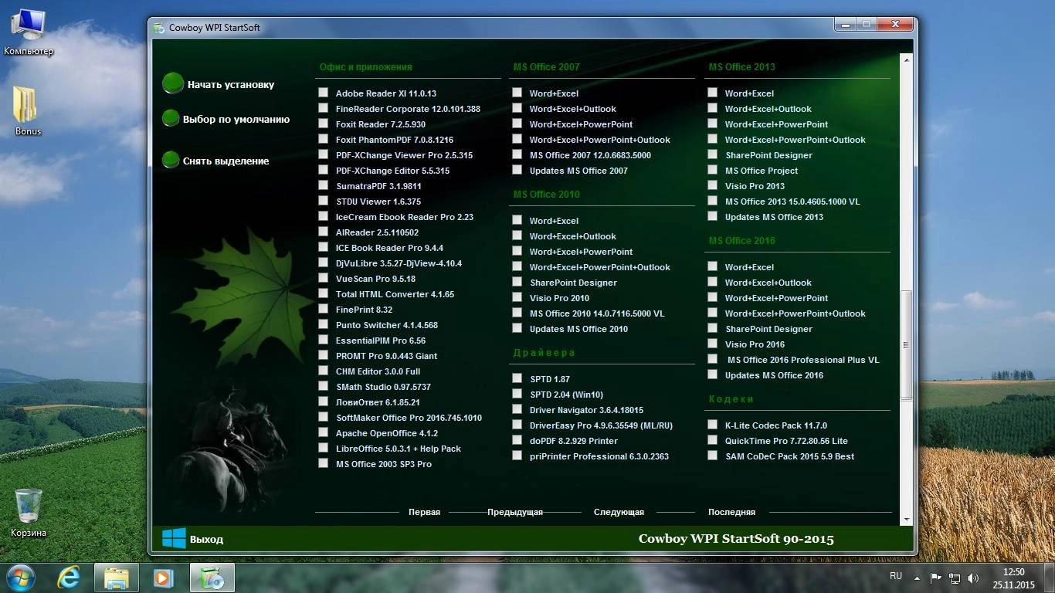
Task: Click the network tray icon
Action: pyautogui.click(x=955, y=578)
